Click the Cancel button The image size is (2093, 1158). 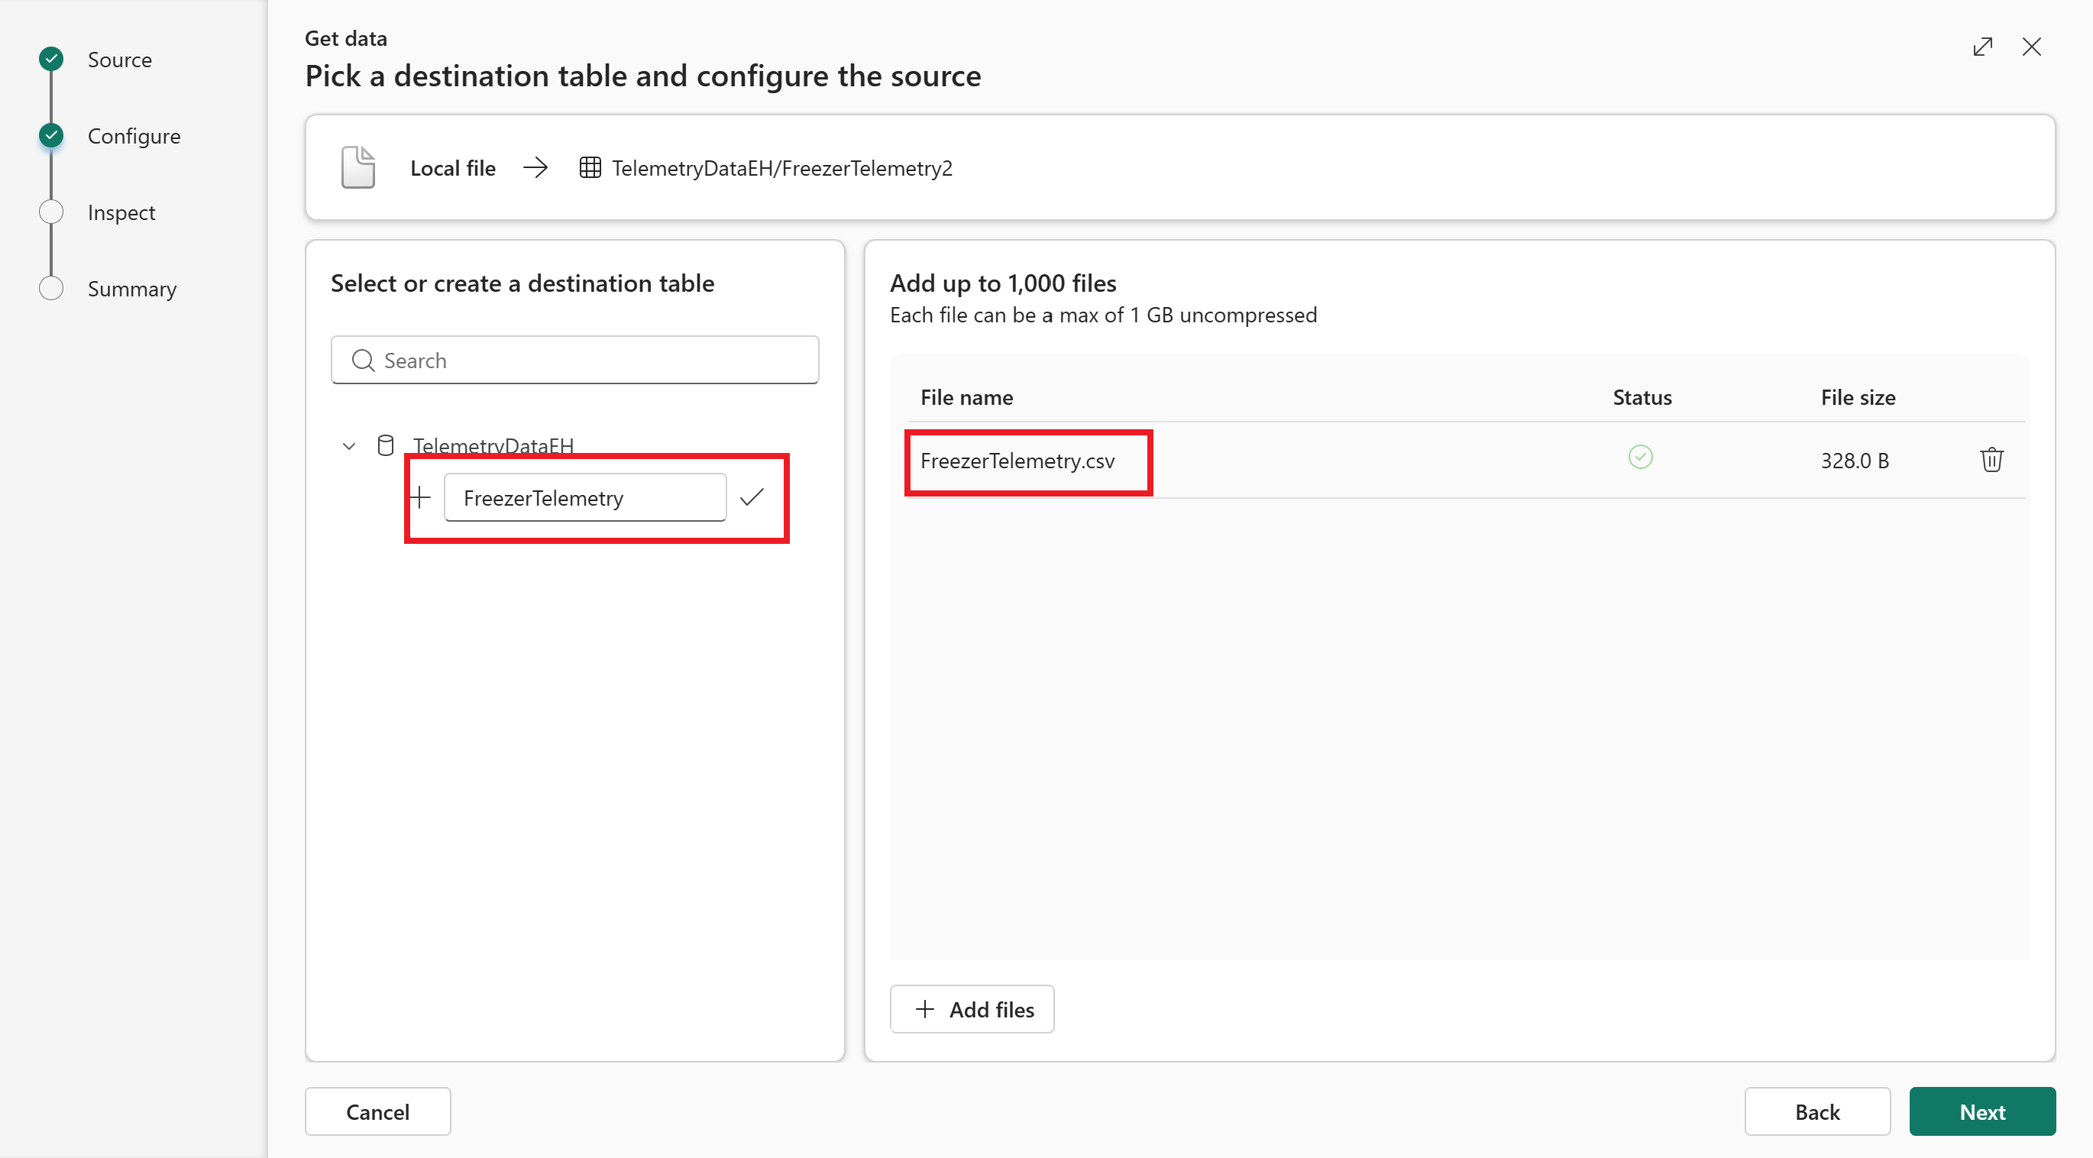(x=378, y=1111)
